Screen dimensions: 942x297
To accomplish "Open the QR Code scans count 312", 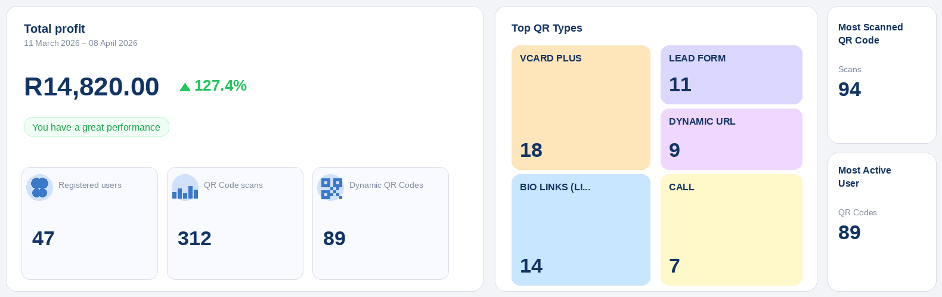I will [194, 239].
